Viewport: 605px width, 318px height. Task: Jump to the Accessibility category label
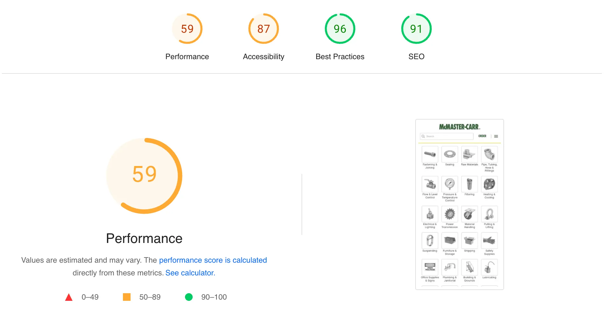263,57
